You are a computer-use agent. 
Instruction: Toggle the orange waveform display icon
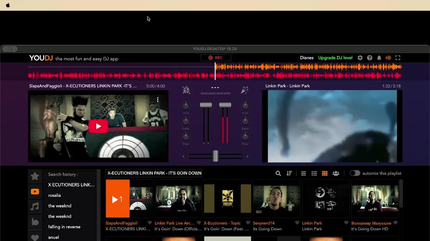(388, 58)
